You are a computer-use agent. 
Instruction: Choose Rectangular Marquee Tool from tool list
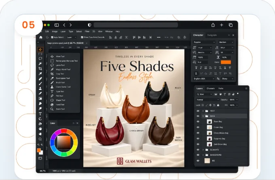point(64,61)
